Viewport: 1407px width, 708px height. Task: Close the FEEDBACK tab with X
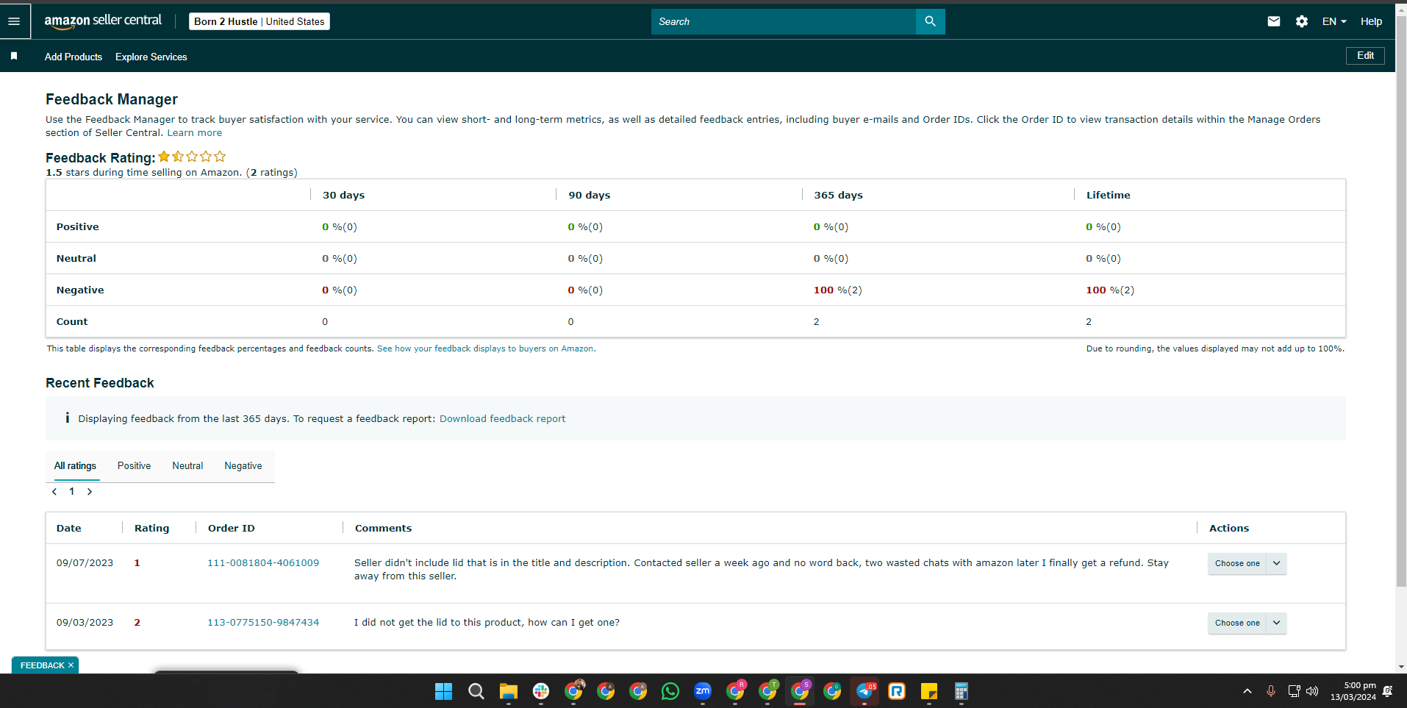click(x=71, y=665)
